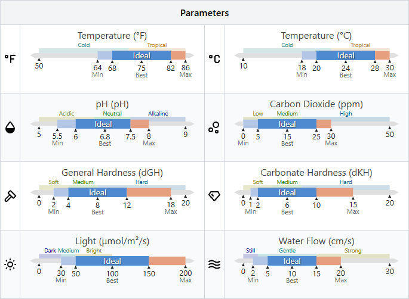The height and width of the screenshot is (299, 409).
Task: Click Ideal range on Temperature °F bar
Action: click(x=142, y=55)
